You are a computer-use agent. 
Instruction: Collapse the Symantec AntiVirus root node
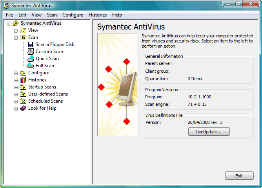click(x=8, y=24)
